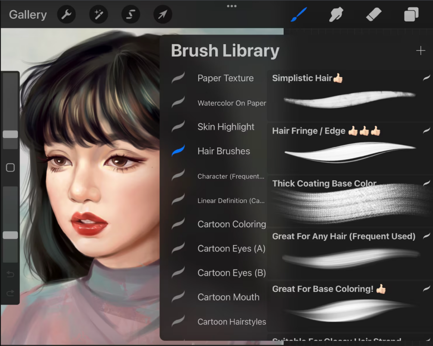Image resolution: width=433 pixels, height=346 pixels.
Task: Open the Cartoon Eyes (A) brush set
Action: tap(231, 248)
